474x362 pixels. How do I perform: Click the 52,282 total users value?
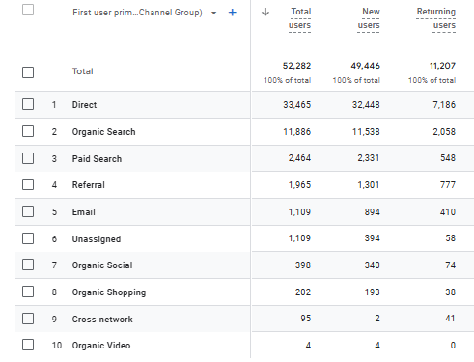[296, 66]
